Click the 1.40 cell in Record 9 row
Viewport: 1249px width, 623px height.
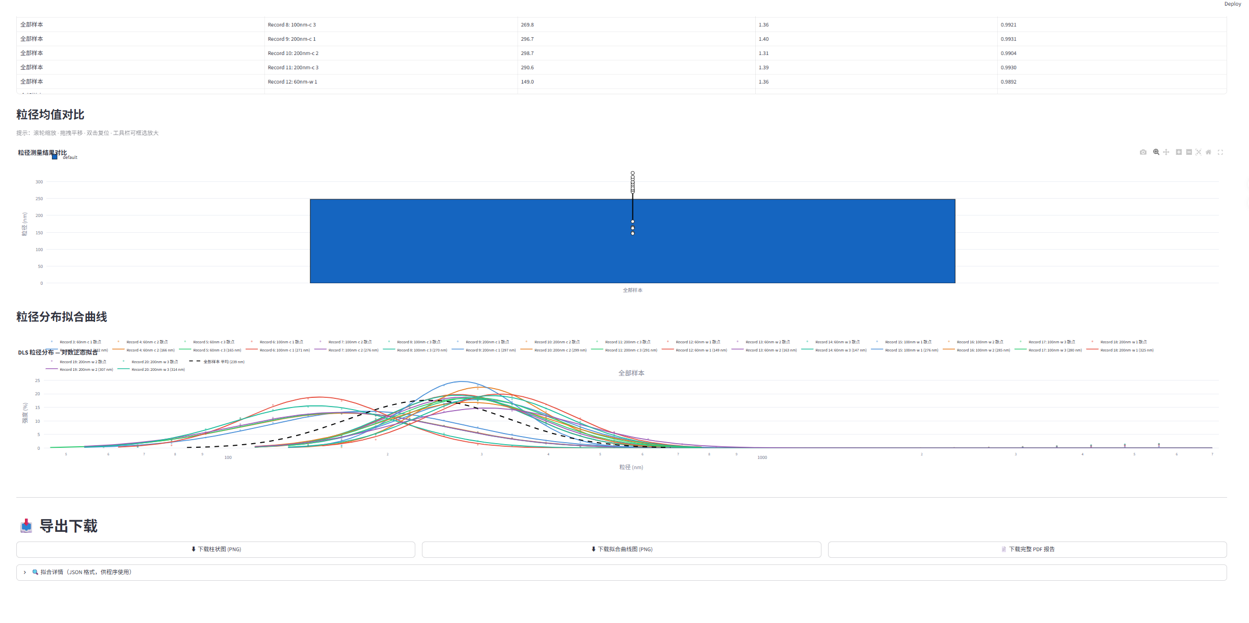pyautogui.click(x=876, y=39)
